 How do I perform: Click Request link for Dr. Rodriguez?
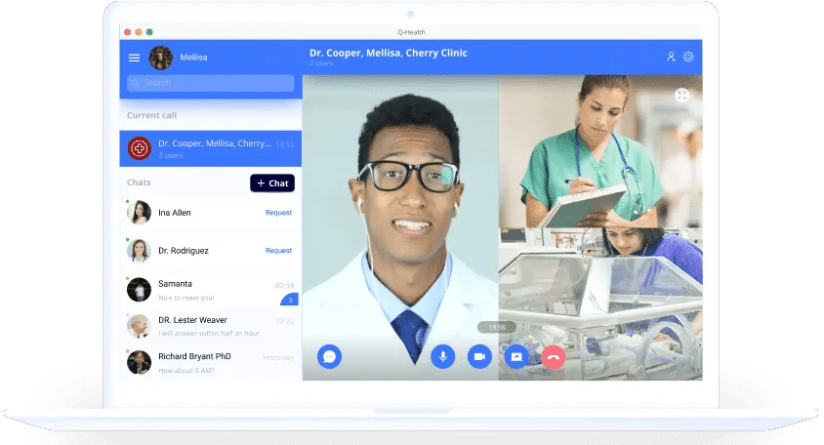point(278,251)
